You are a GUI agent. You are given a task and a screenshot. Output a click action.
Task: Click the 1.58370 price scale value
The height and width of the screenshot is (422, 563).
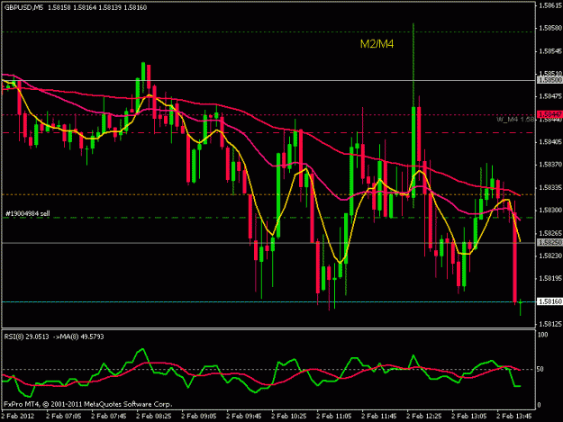click(x=550, y=165)
